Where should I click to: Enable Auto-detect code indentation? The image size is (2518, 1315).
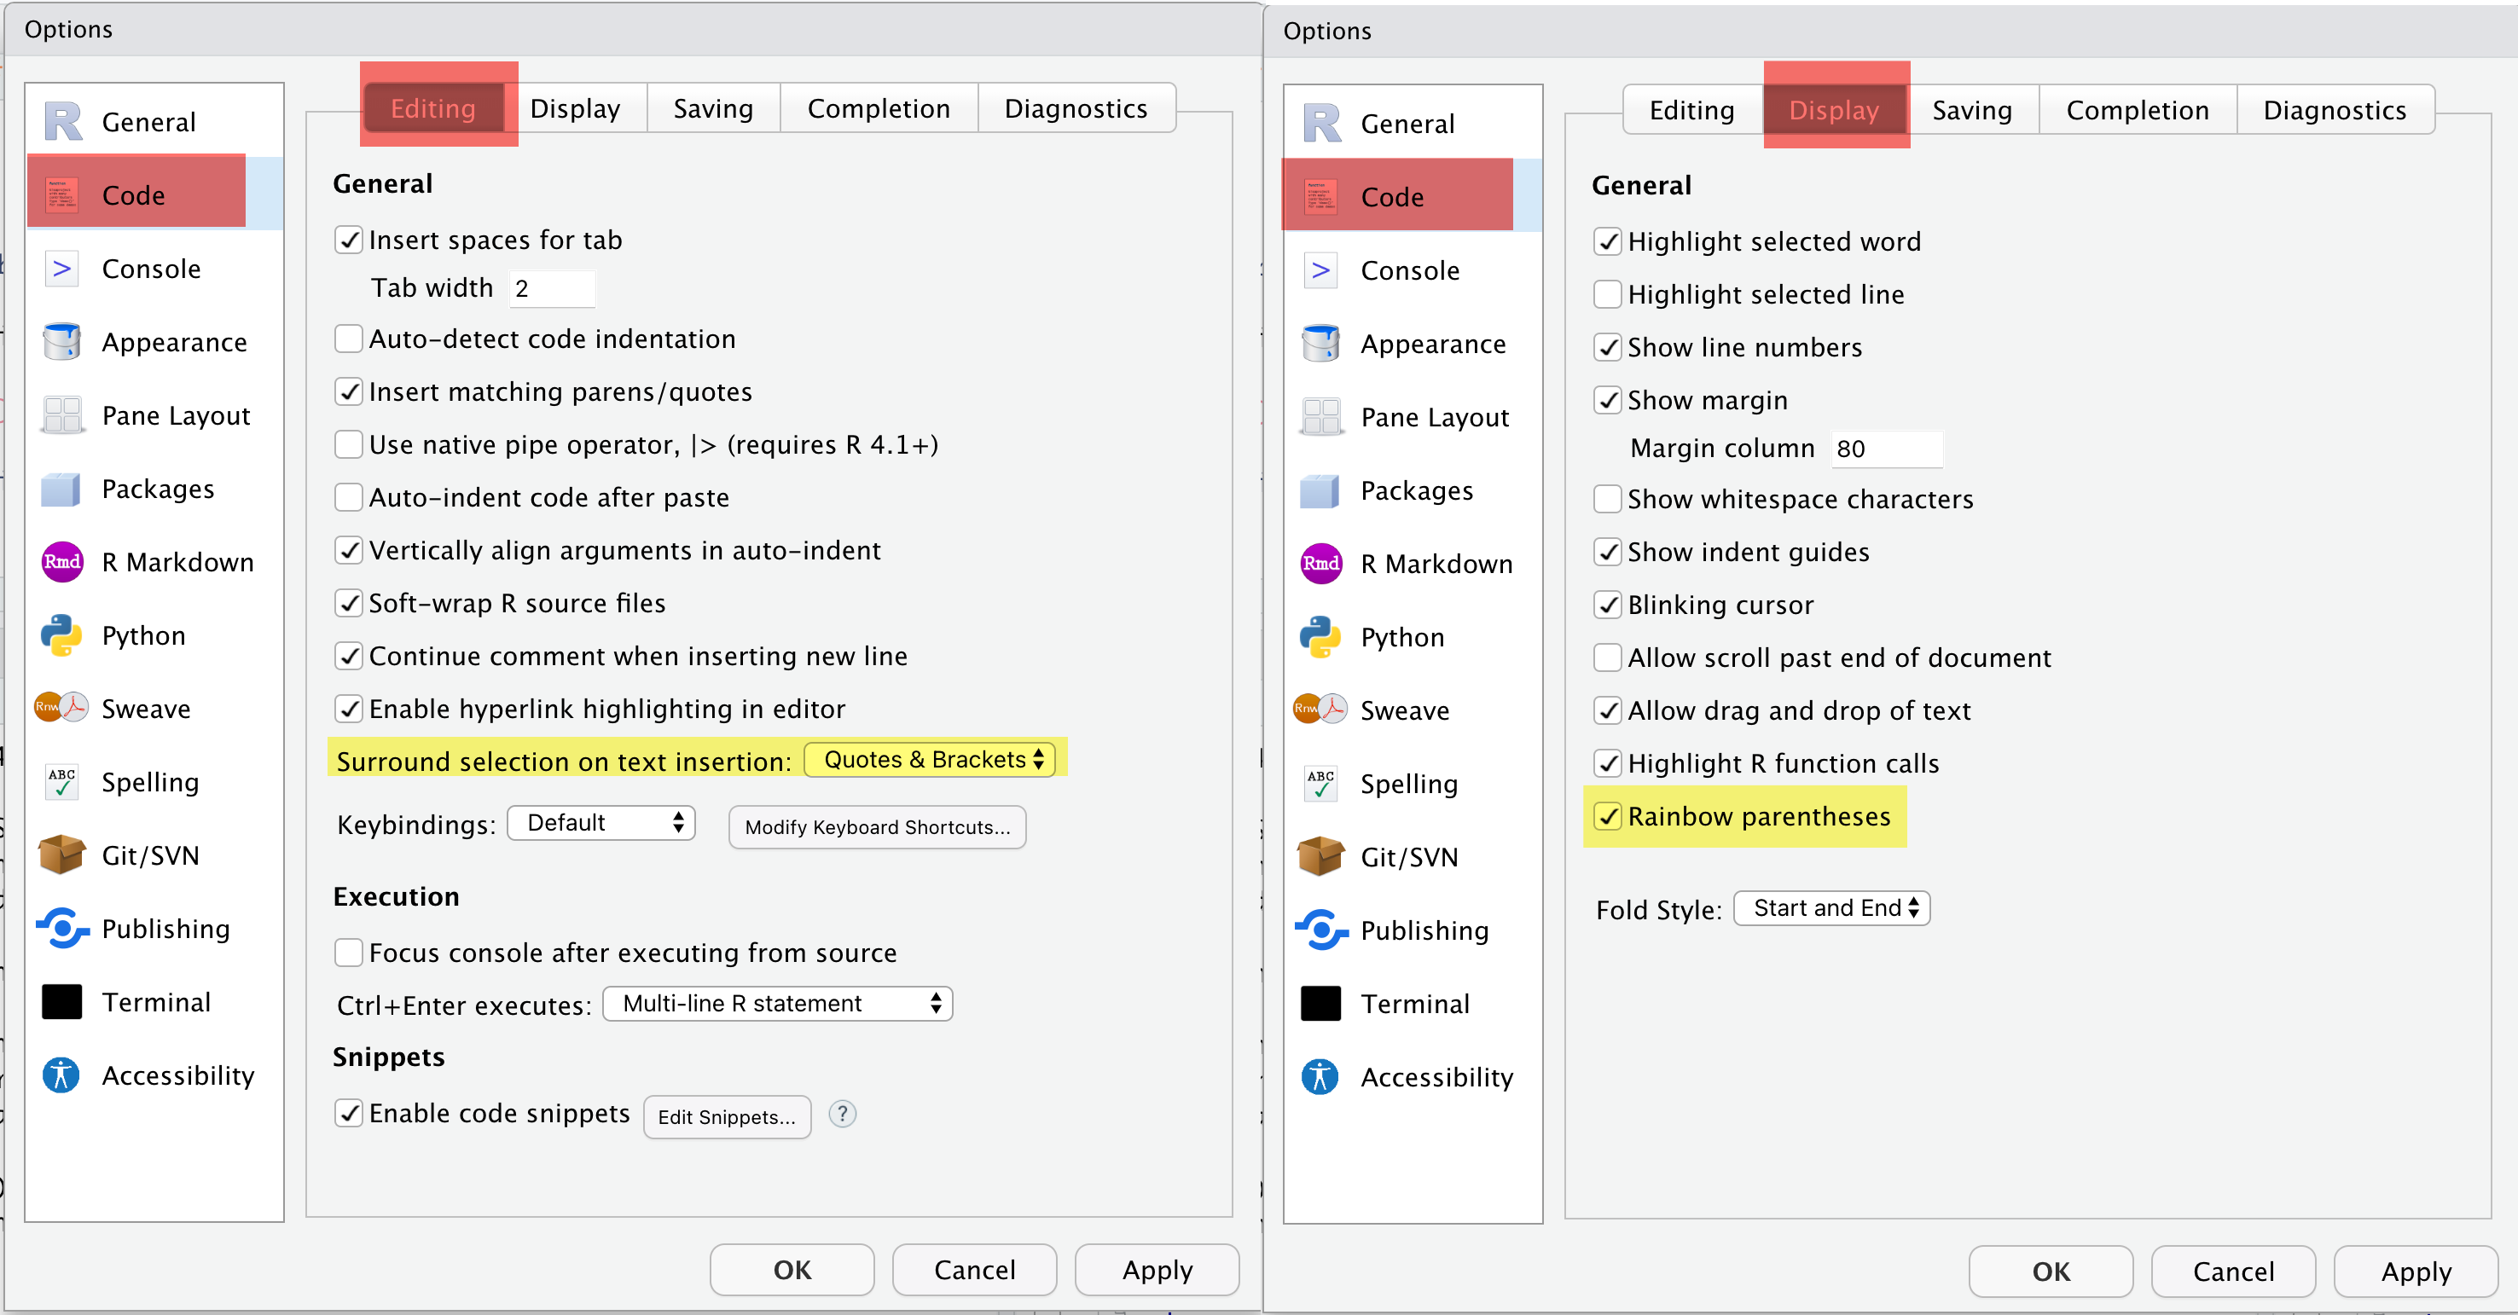(x=349, y=339)
